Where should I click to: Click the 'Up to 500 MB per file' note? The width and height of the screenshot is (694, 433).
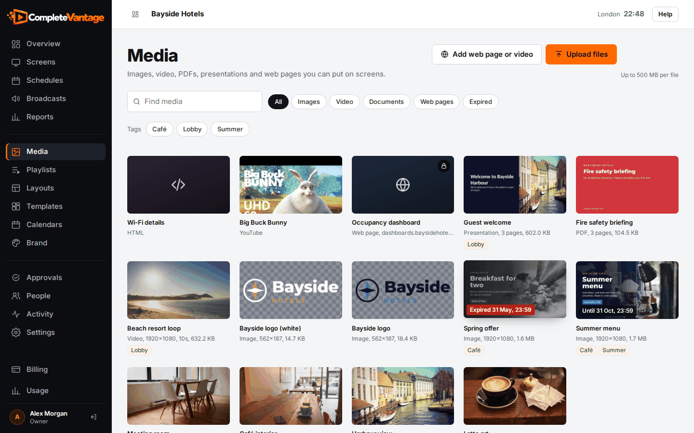[x=650, y=75]
